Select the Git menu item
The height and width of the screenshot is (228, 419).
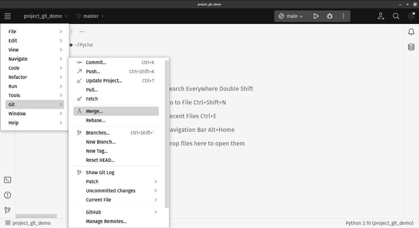tap(35, 104)
